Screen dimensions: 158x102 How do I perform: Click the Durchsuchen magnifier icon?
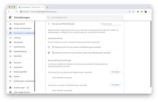click(x=102, y=24)
